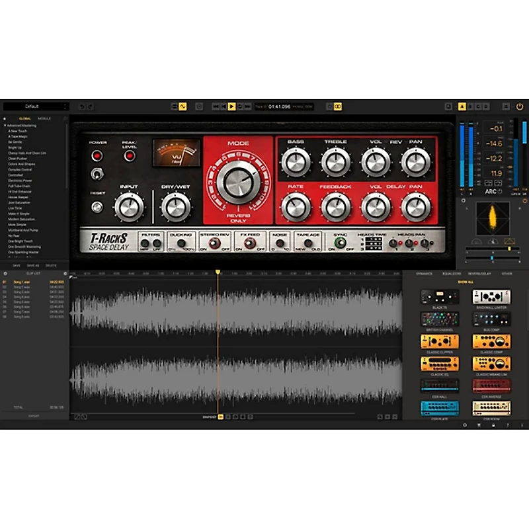Viewport: 529px width, 529px height.
Task: Select the A comparison slot button
Action: click(462, 106)
